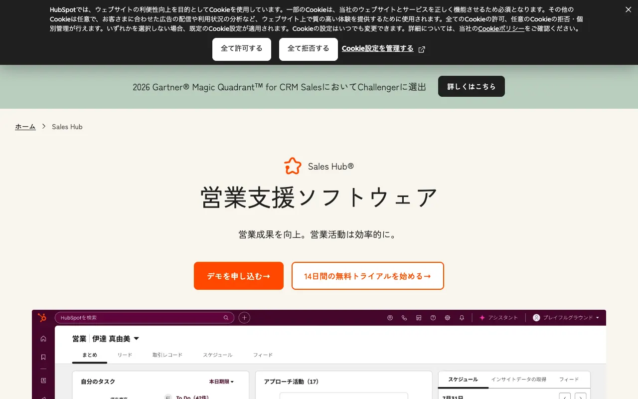
Task: Open the settings gear icon
Action: pos(448,318)
